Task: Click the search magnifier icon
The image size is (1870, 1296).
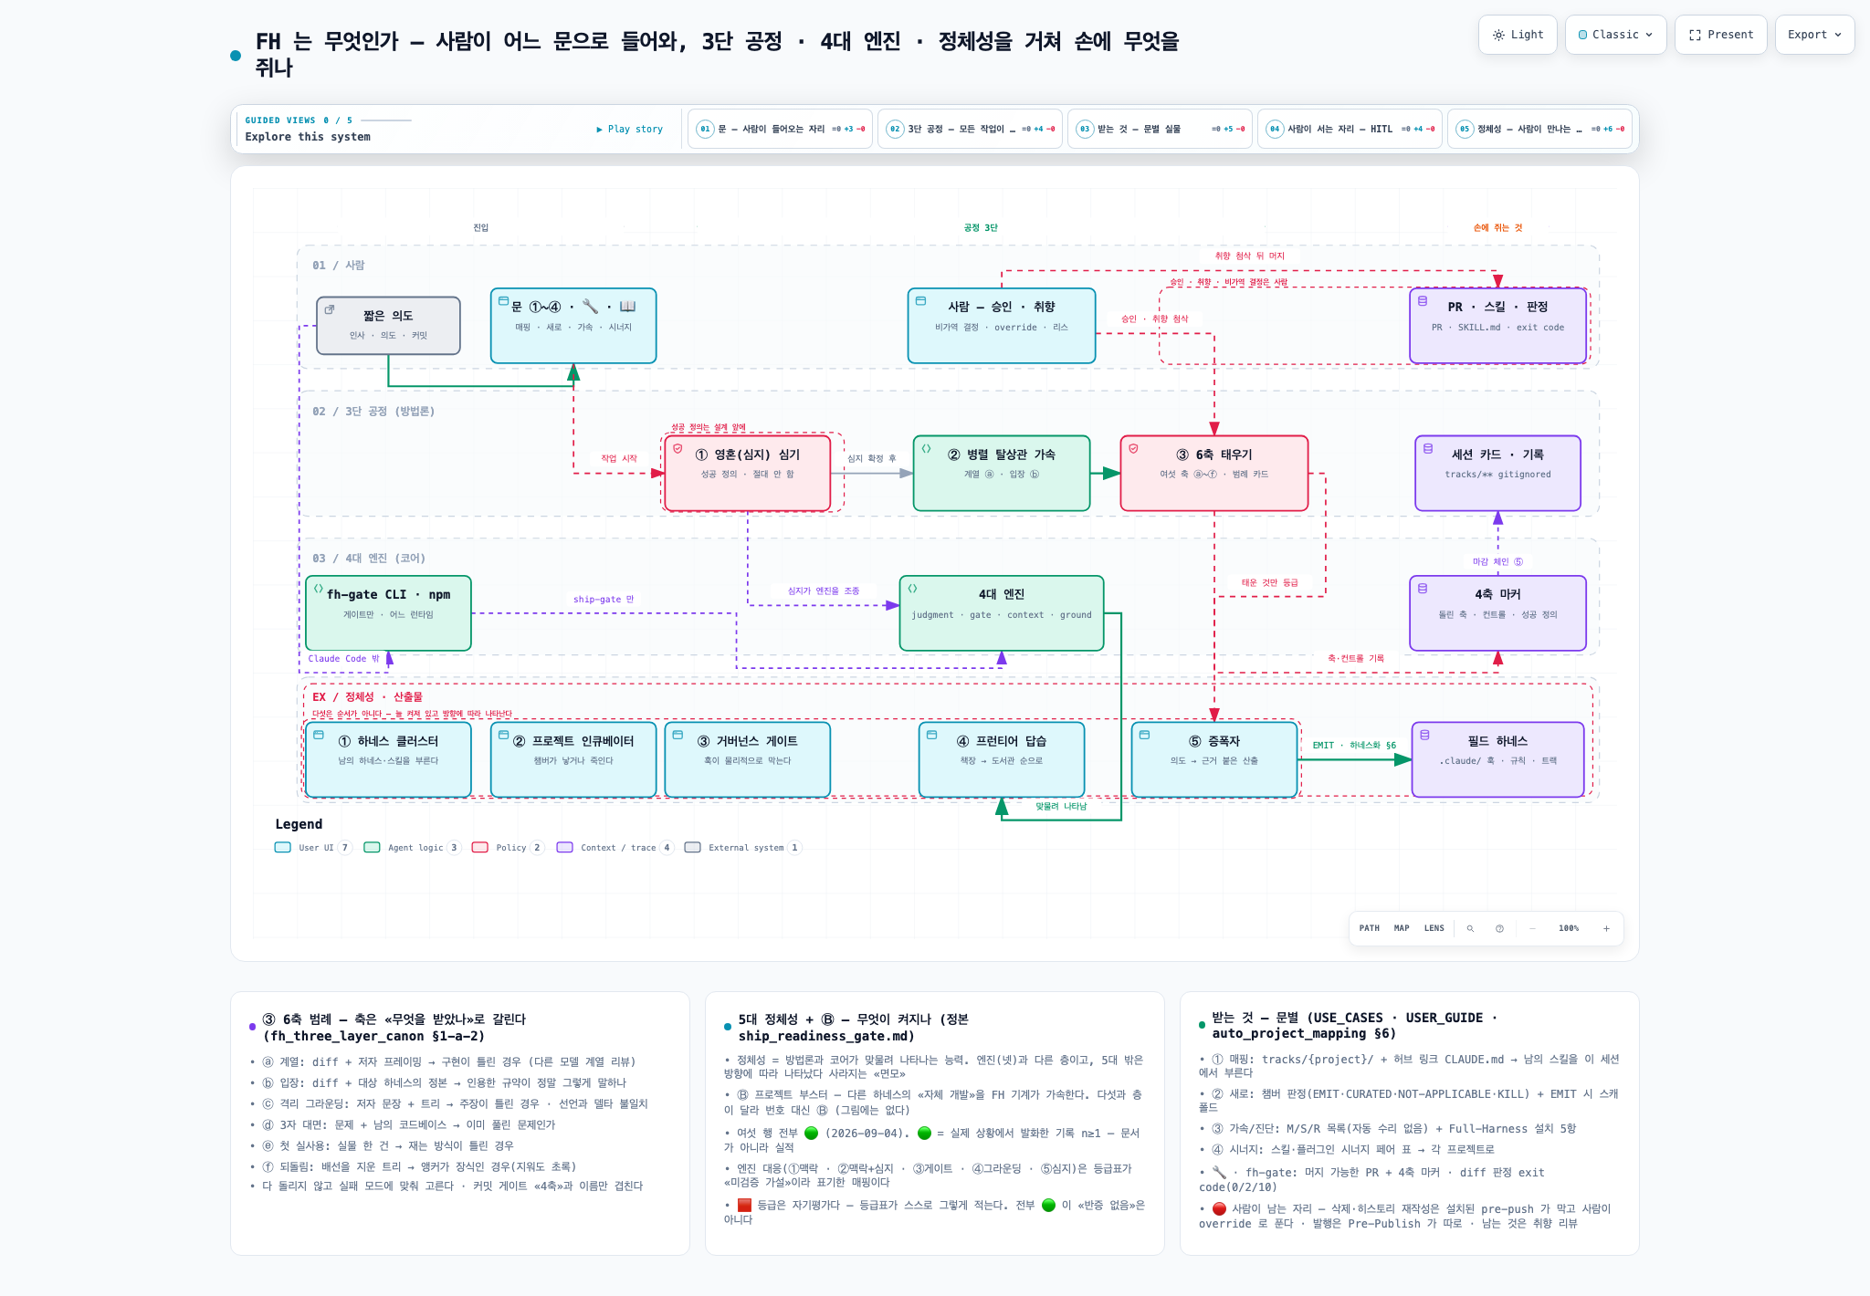Action: click(x=1470, y=928)
